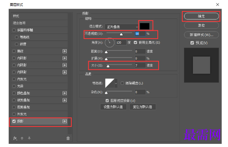Click the move effect down arrow icon
This screenshot has height=147, width=228.
29,138
